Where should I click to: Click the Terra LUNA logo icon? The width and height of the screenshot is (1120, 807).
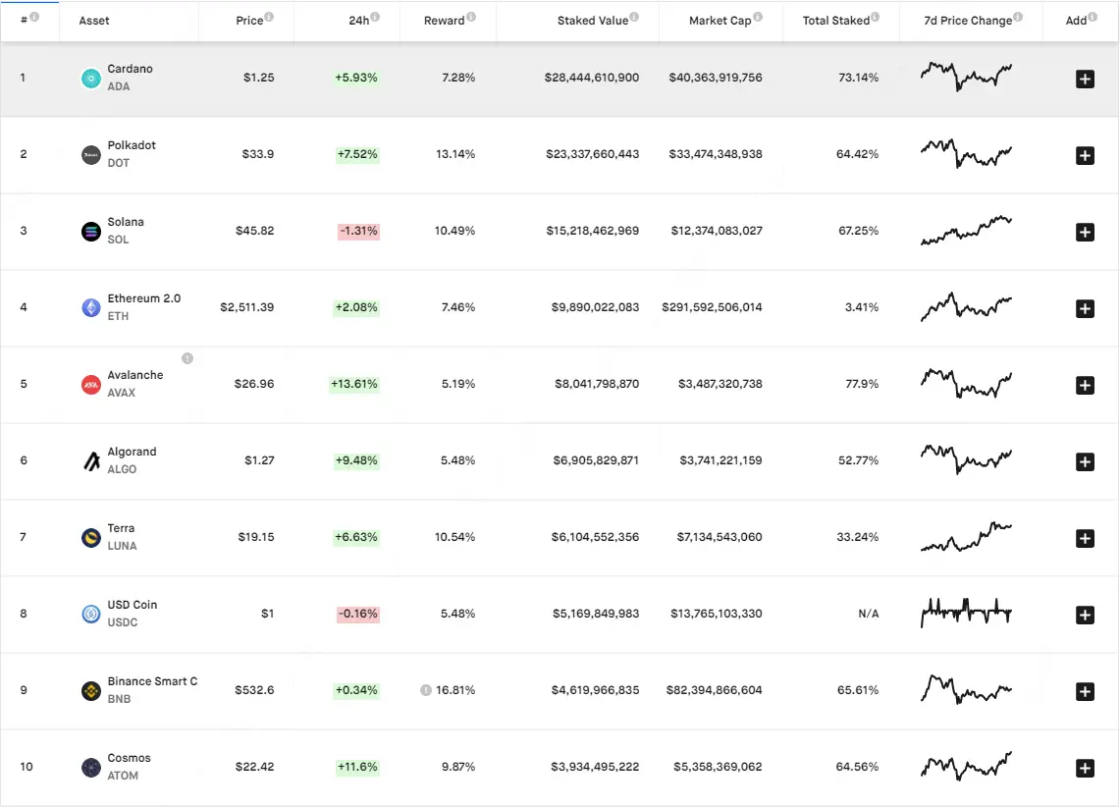(90, 538)
